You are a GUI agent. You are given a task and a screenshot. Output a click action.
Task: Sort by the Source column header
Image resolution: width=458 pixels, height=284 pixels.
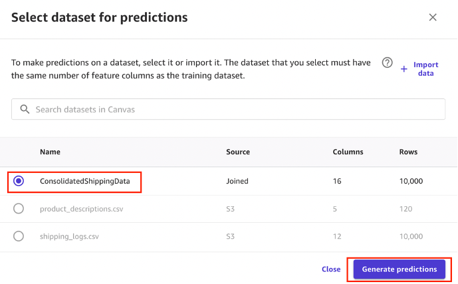click(x=238, y=152)
